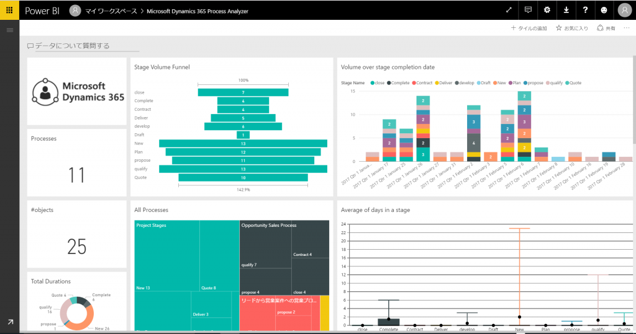Click the Plan legend purple swatch
This screenshot has height=334, width=636.
coord(511,83)
